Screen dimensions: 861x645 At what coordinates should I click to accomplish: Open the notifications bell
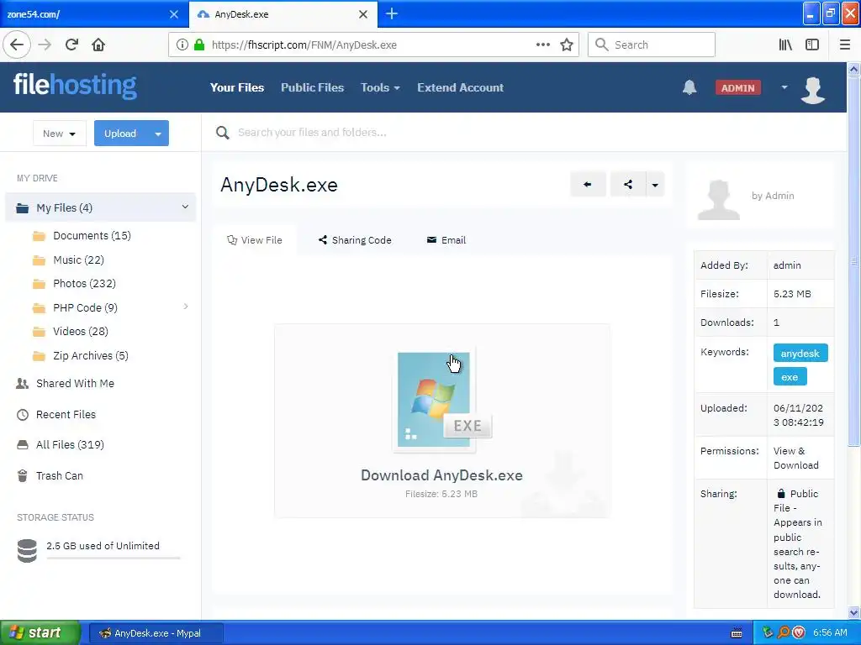pyautogui.click(x=689, y=87)
